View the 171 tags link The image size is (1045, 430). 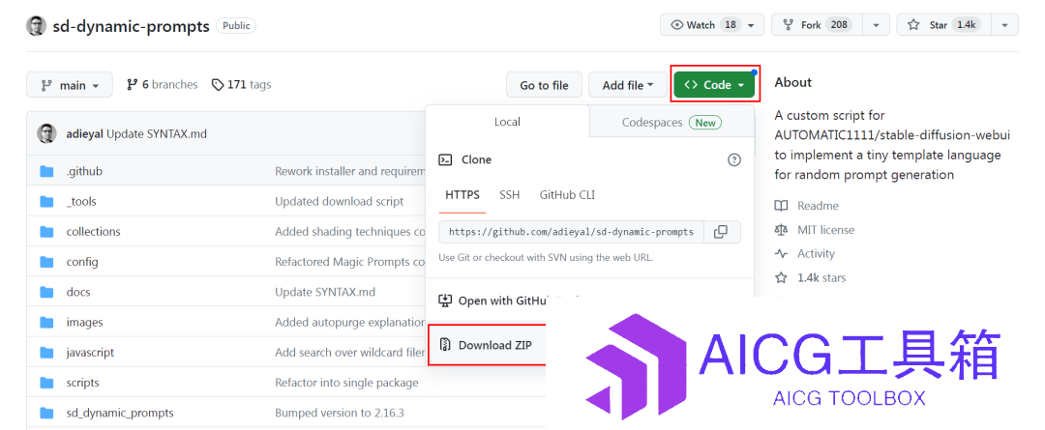pos(241,84)
